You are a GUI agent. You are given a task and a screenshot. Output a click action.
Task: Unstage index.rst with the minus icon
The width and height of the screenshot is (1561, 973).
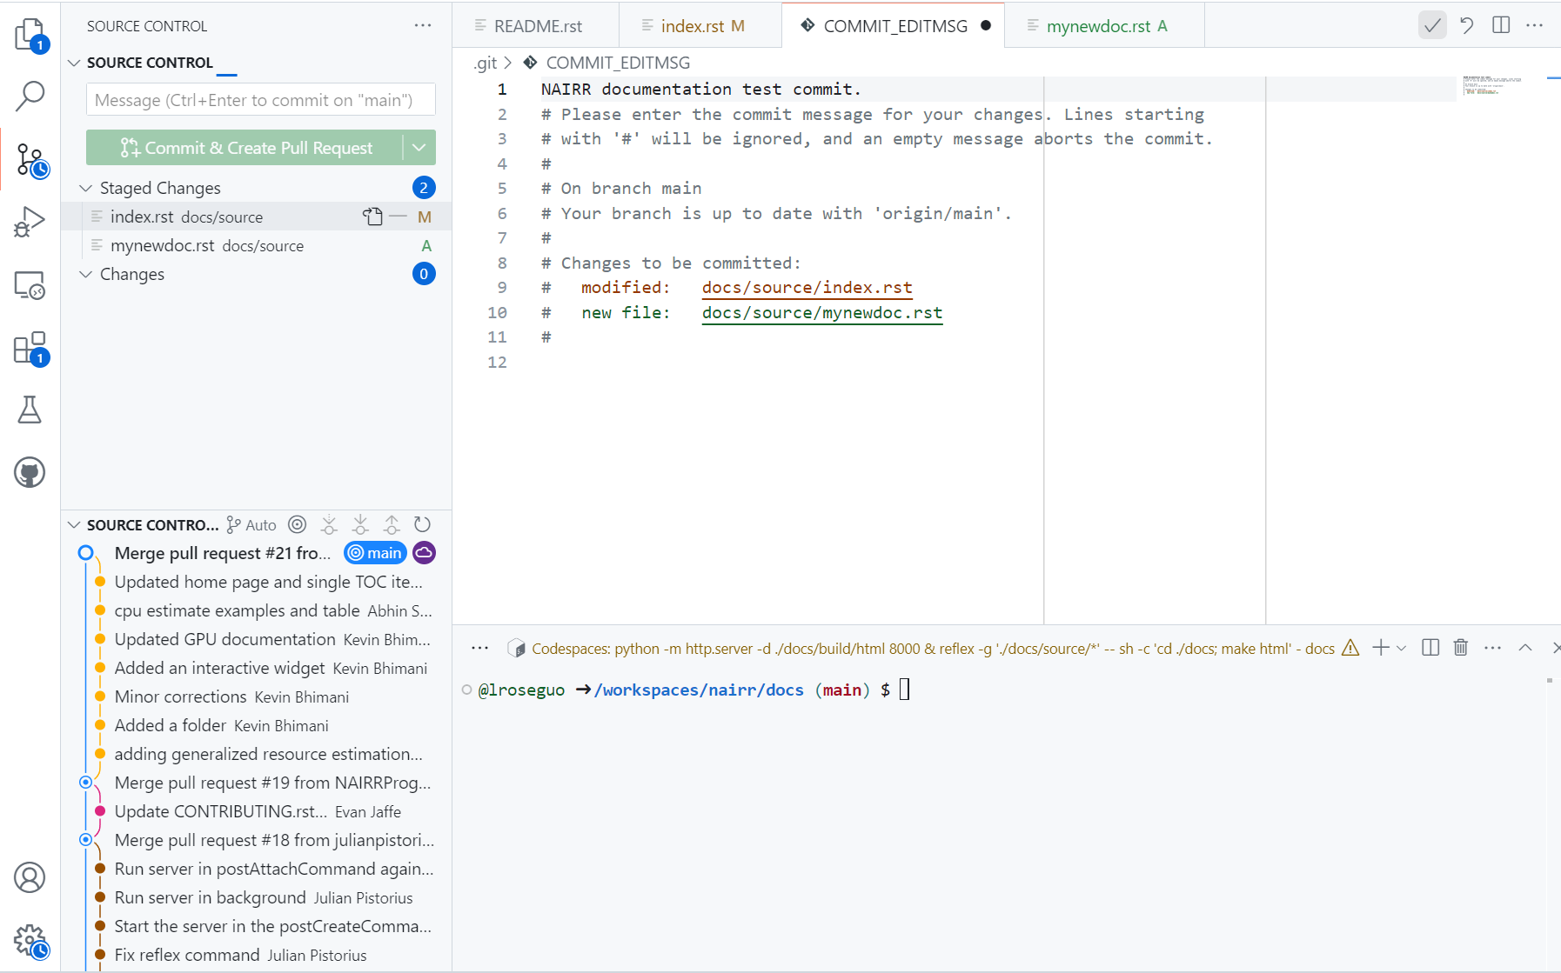[398, 217]
